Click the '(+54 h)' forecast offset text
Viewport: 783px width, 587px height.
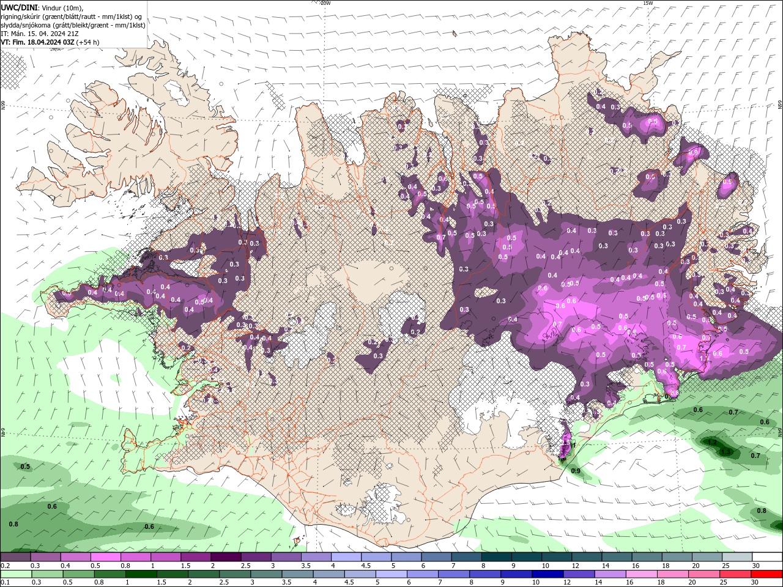click(88, 42)
